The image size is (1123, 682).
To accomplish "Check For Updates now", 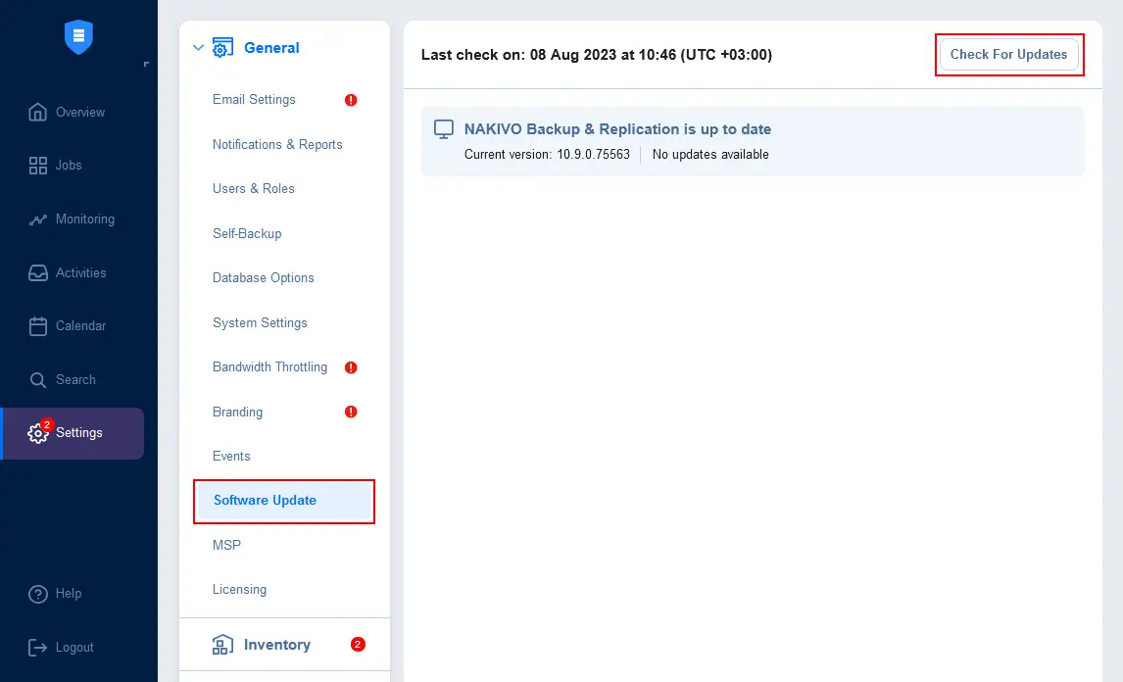I will pyautogui.click(x=1009, y=55).
